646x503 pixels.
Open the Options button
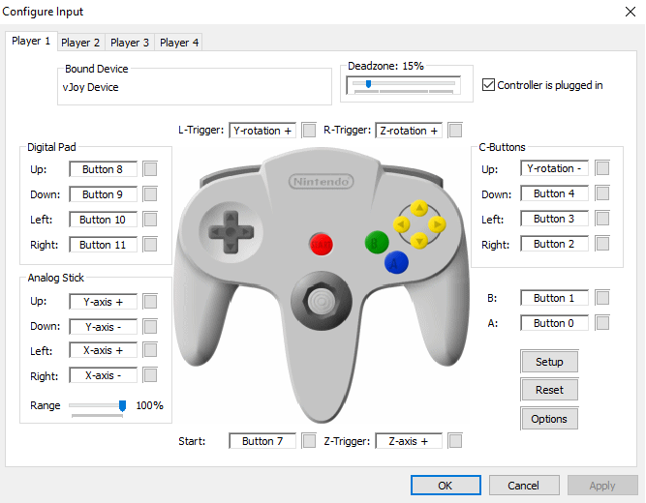(549, 419)
